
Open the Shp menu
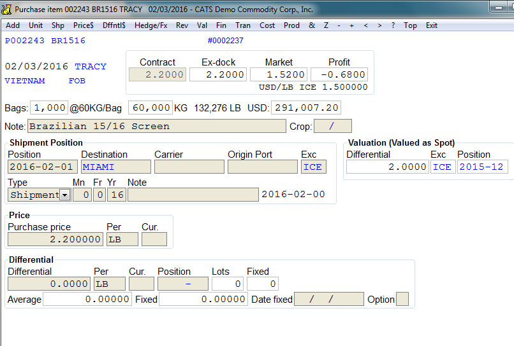[x=57, y=25]
